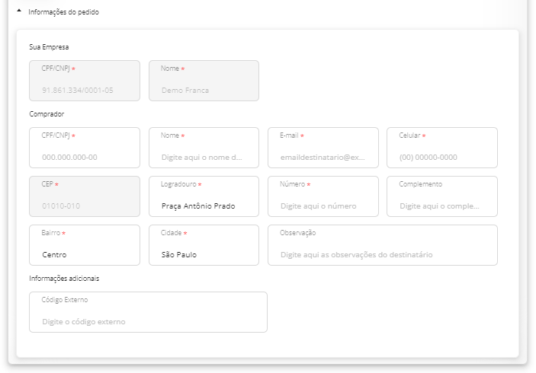This screenshot has width=536, height=373.
Task: Click the Código Externo input field
Action: 148,312
